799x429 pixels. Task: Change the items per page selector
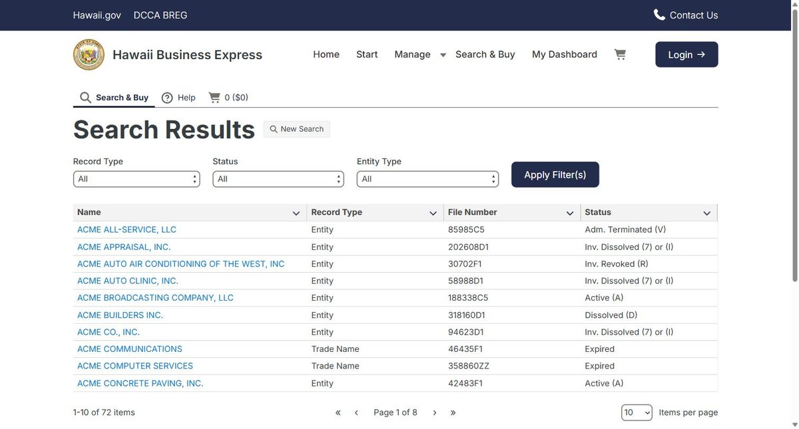coord(637,412)
